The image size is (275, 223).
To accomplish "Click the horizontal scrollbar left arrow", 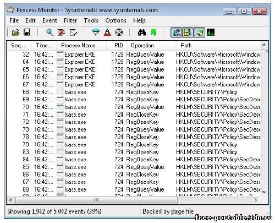I will click(x=10, y=200).
